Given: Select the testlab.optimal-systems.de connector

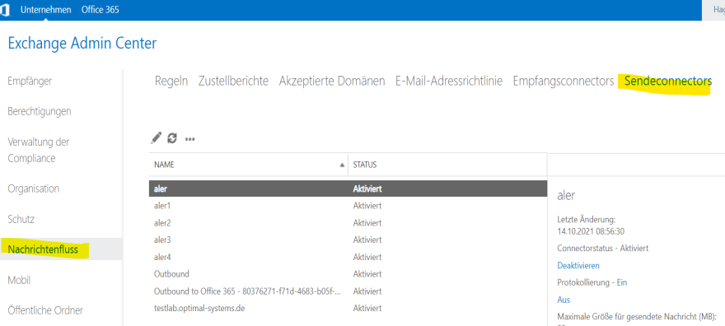Looking at the screenshot, I should pos(348,308).
